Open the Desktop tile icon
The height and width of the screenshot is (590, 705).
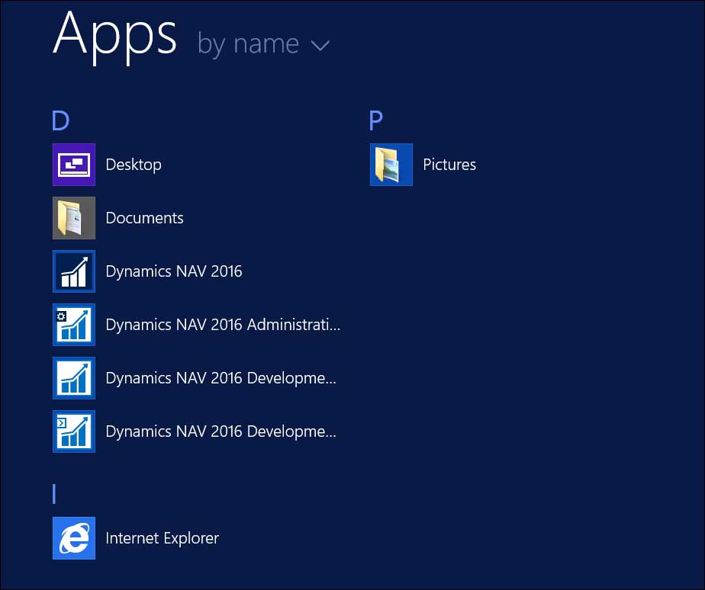pos(73,164)
